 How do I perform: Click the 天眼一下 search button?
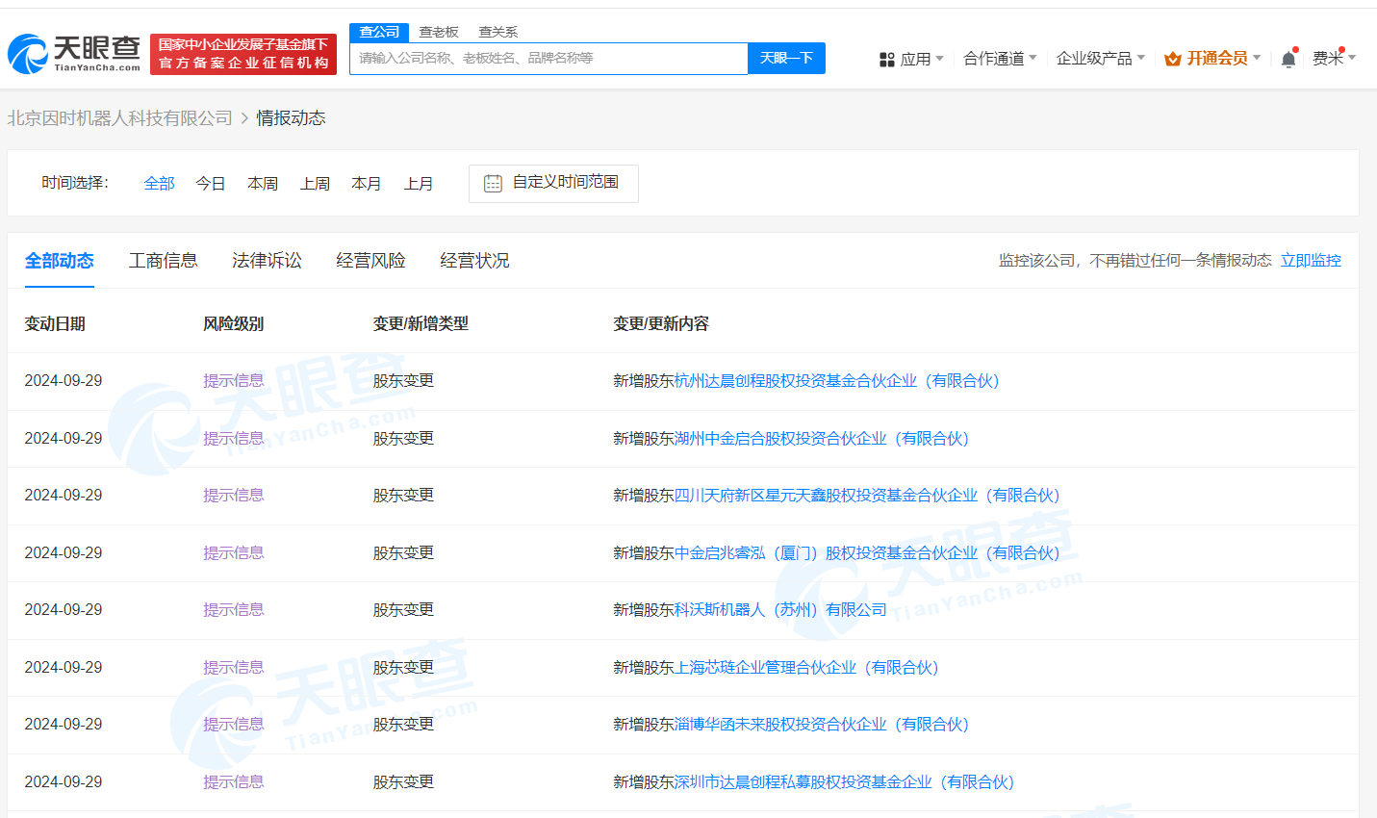(785, 59)
